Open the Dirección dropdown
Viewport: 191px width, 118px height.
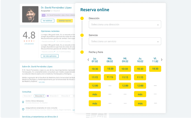tap(125, 24)
